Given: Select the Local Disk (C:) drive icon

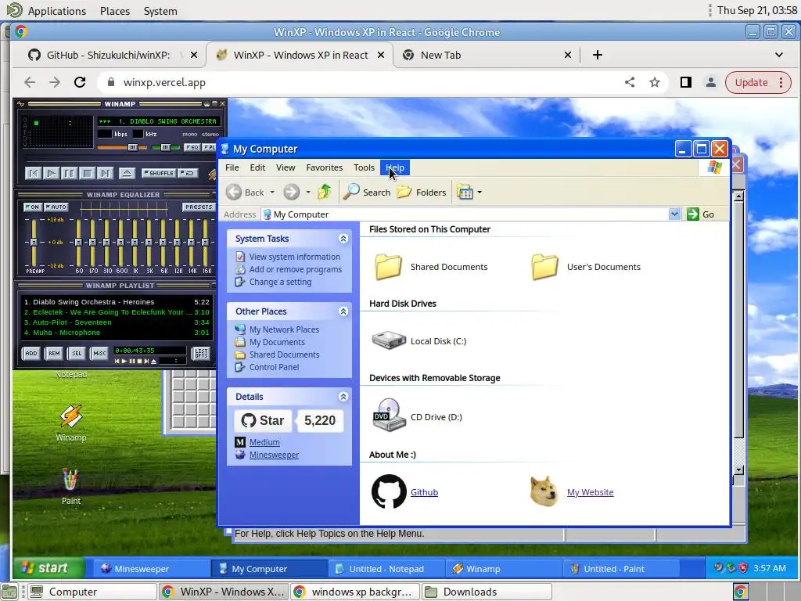Looking at the screenshot, I should (389, 340).
